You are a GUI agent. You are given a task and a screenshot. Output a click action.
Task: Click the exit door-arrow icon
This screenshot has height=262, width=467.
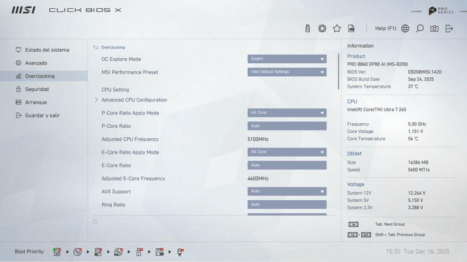(449, 29)
